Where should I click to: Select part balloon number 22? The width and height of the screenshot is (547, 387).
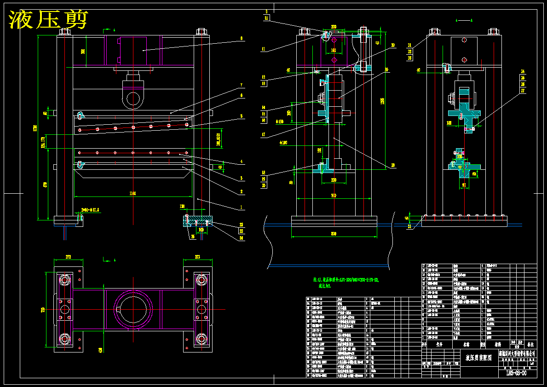[x=242, y=225]
